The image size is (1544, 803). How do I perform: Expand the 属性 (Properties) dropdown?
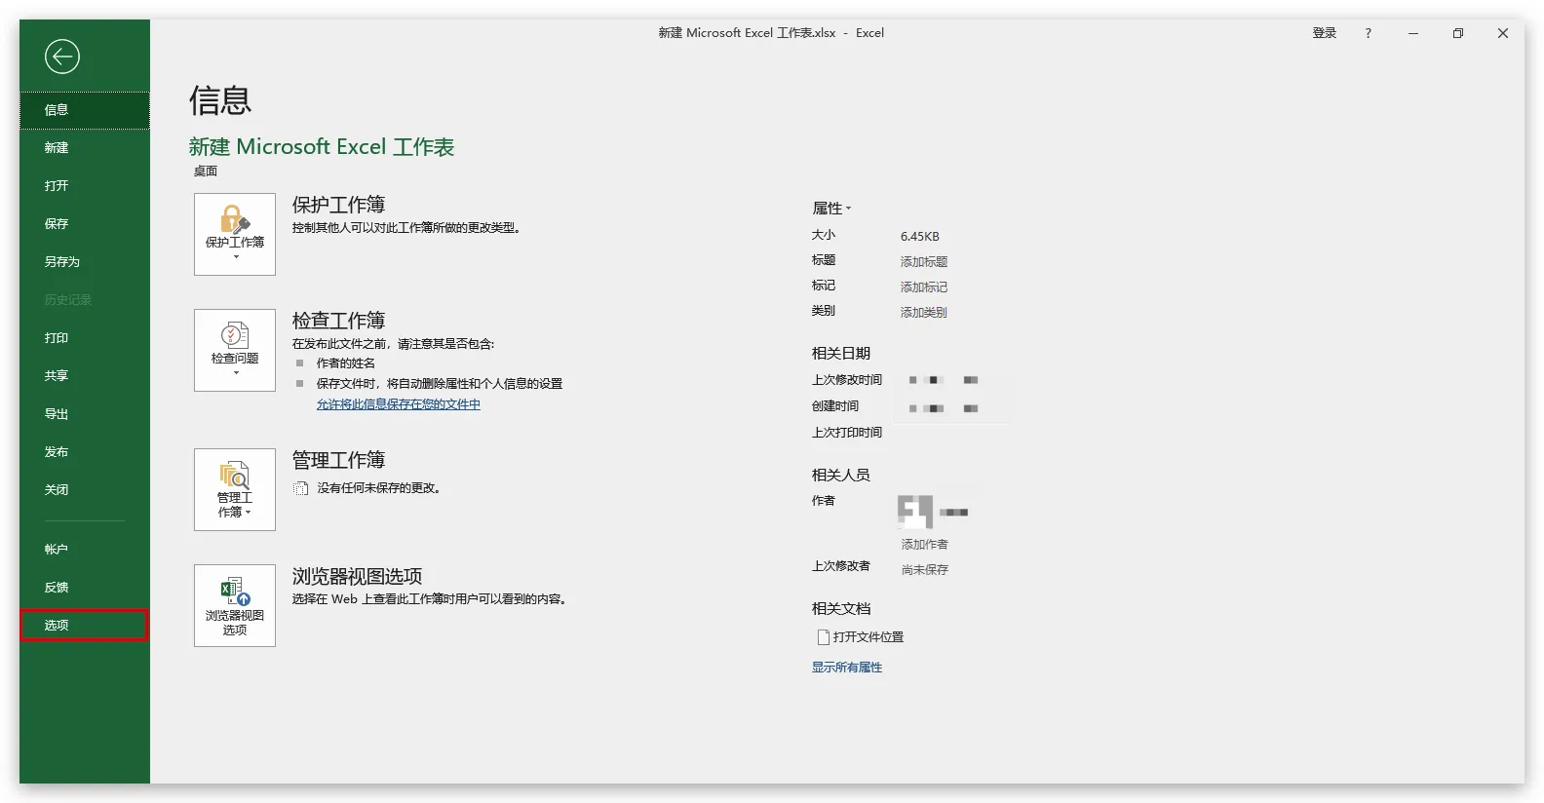[x=831, y=209]
